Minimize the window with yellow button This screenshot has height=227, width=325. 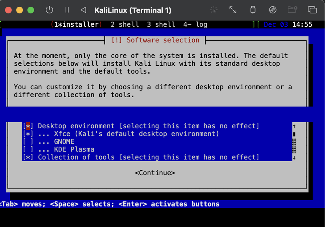19,10
